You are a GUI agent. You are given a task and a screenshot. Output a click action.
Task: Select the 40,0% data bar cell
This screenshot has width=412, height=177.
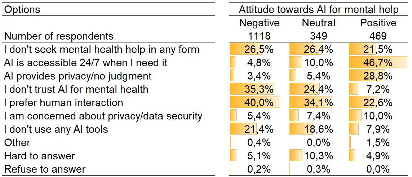(259, 103)
